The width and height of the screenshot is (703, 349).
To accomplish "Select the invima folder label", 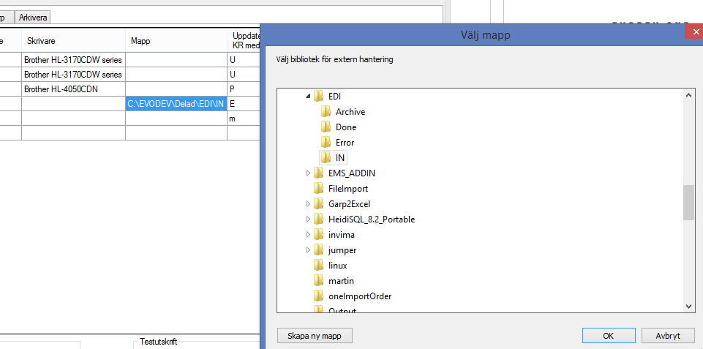I will pos(341,235).
